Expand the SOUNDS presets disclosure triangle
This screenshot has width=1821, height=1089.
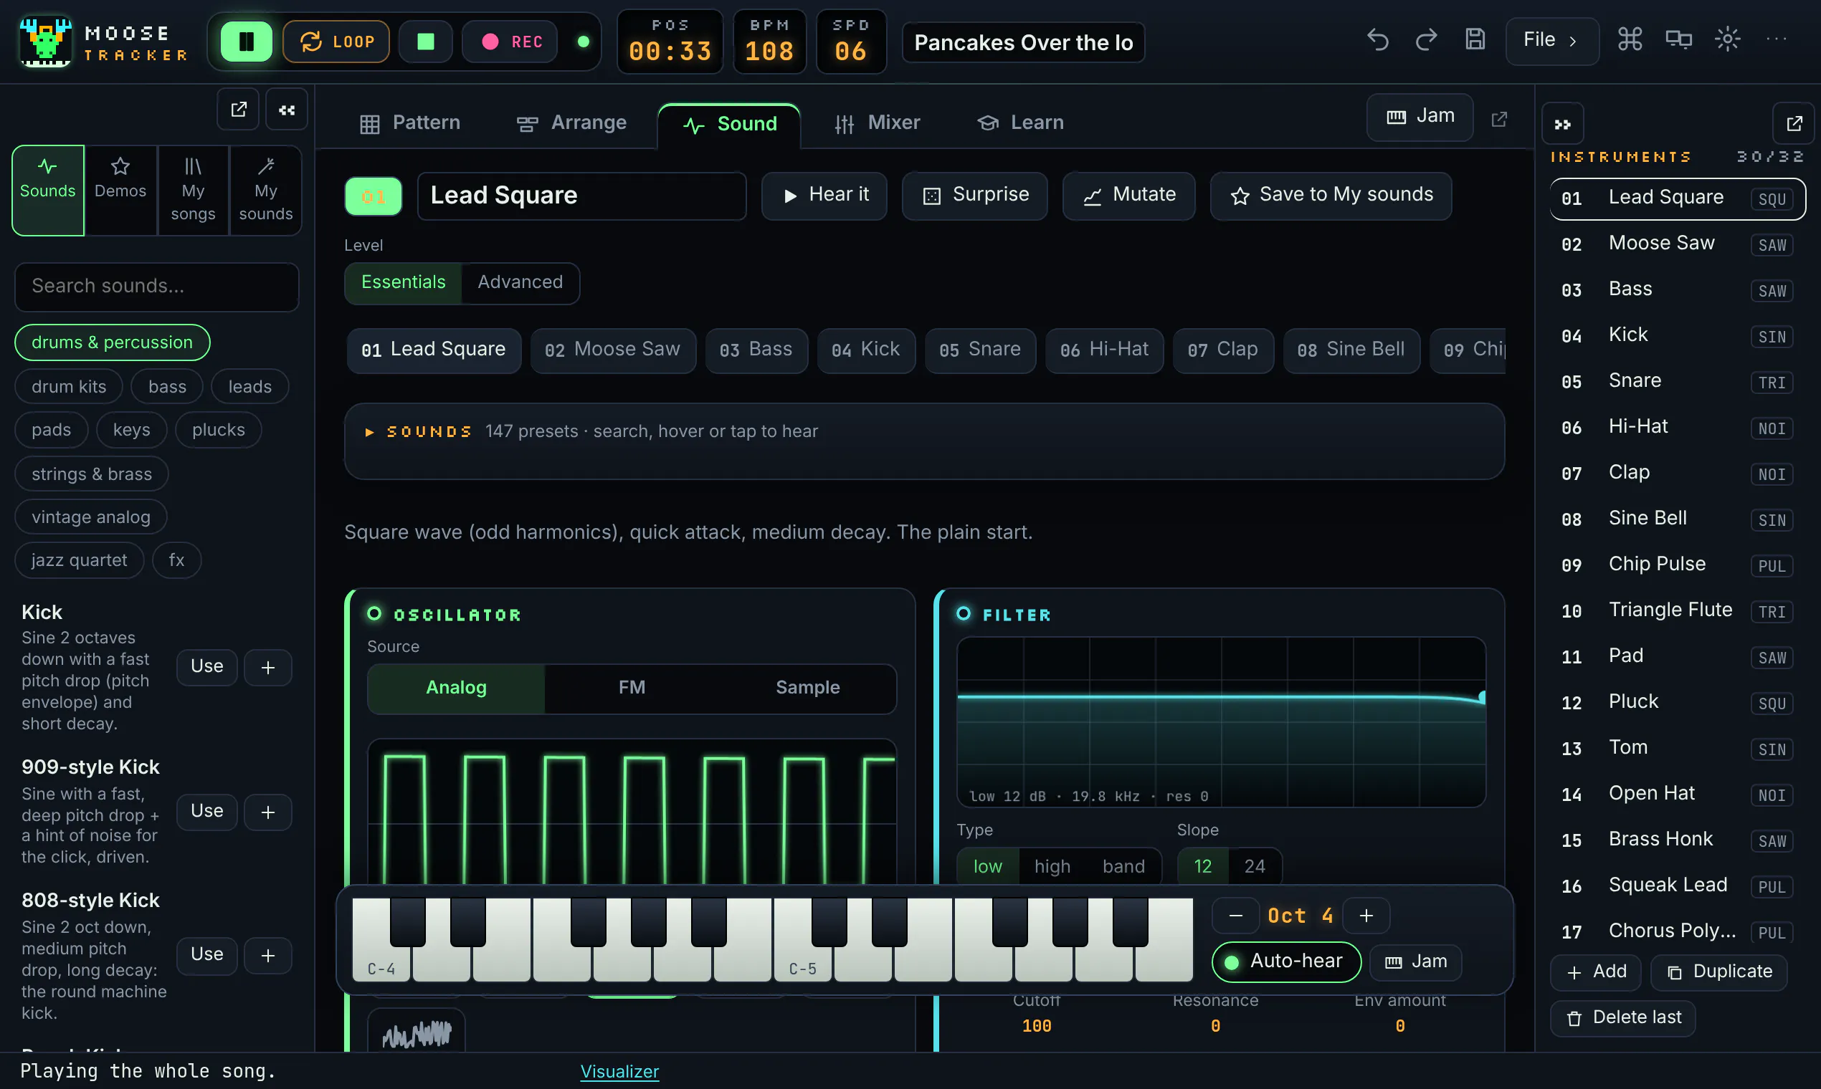369,432
